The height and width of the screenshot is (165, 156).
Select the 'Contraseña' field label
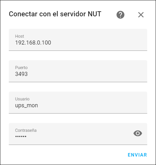pyautogui.click(x=26, y=130)
